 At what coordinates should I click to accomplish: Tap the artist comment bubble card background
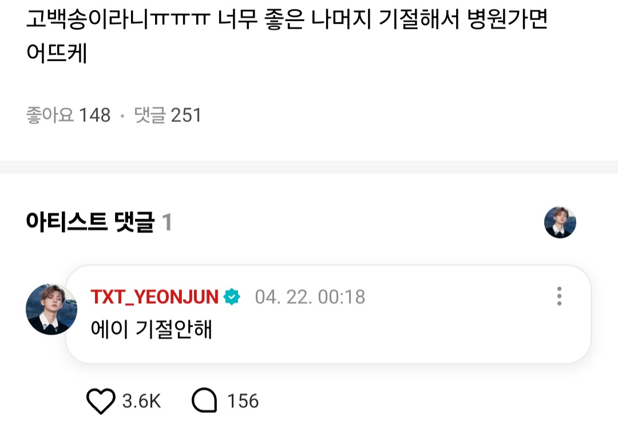328,314
